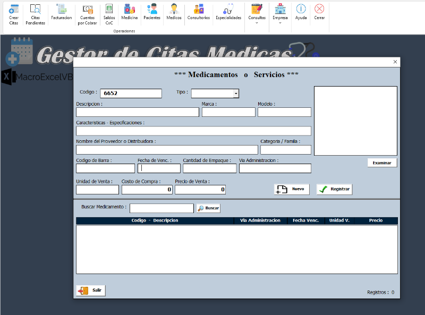This screenshot has width=425, height=315.
Task: Open Especialidades stethoscope icon
Action: [x=228, y=12]
